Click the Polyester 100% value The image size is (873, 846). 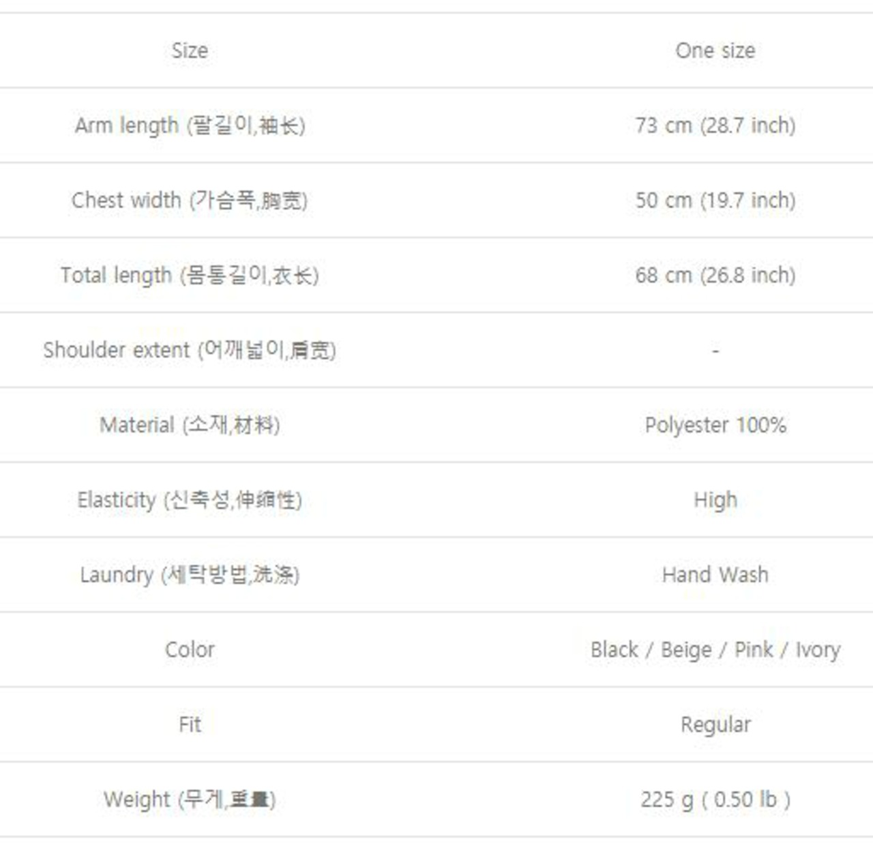point(715,426)
